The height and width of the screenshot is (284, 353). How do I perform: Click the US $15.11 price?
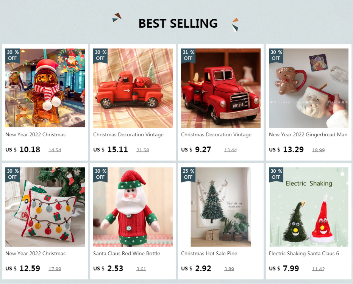click(111, 150)
